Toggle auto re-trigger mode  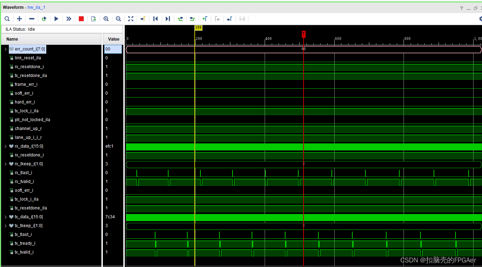click(44, 19)
